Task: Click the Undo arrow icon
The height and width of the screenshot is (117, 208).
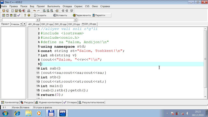Action: point(35,11)
